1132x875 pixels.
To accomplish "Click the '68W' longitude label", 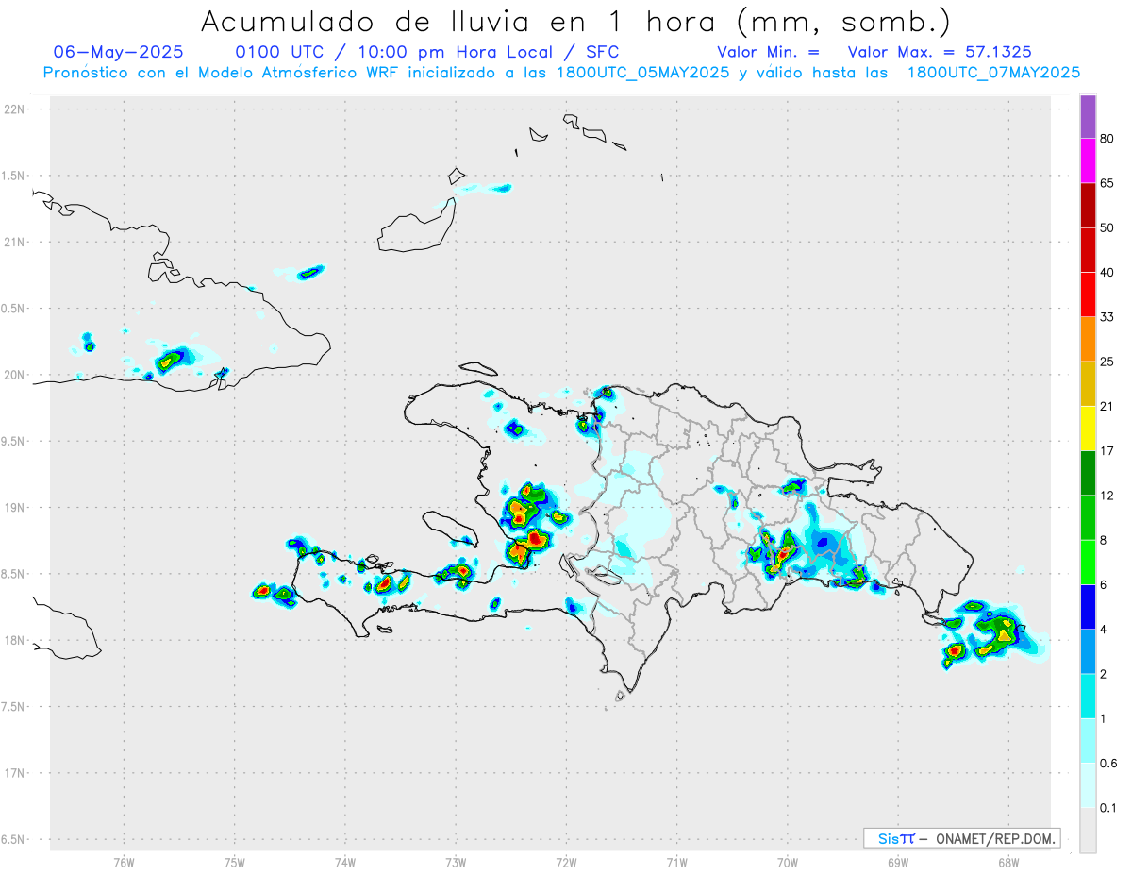I will point(1008,862).
